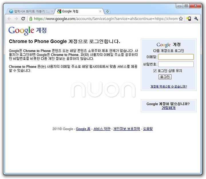Close the Google 계정 tab
The height and width of the screenshot is (179, 206).
100,11
